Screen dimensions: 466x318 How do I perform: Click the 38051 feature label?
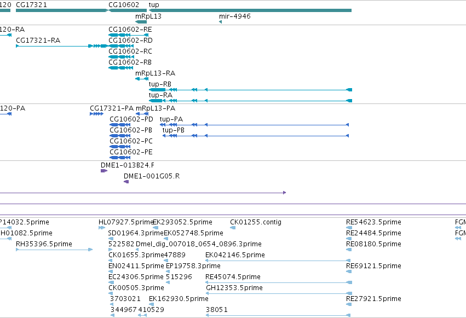pos(217,310)
